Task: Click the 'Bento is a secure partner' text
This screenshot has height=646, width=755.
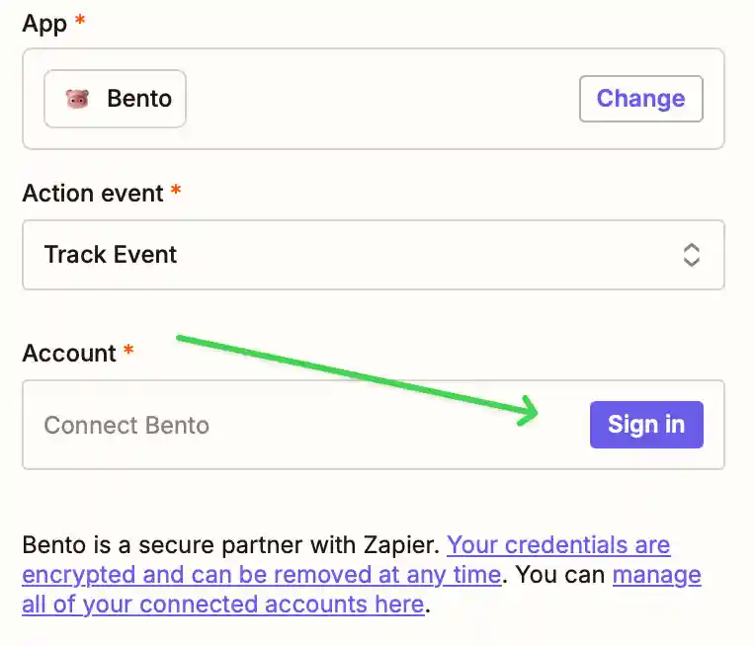Action: pos(232,545)
